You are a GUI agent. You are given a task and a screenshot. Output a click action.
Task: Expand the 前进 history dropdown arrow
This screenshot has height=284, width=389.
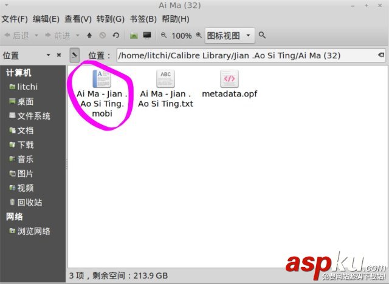tap(78, 35)
